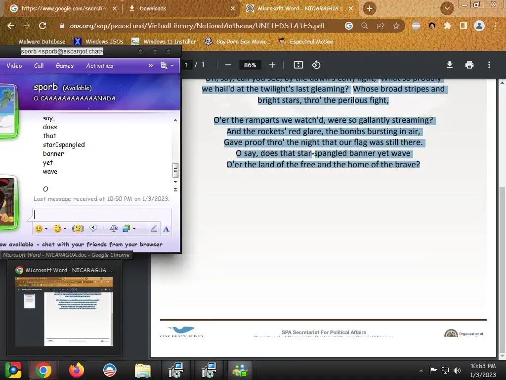Click the PDF vertical scrollbar
The width and height of the screenshot is (506, 380).
coord(502,270)
